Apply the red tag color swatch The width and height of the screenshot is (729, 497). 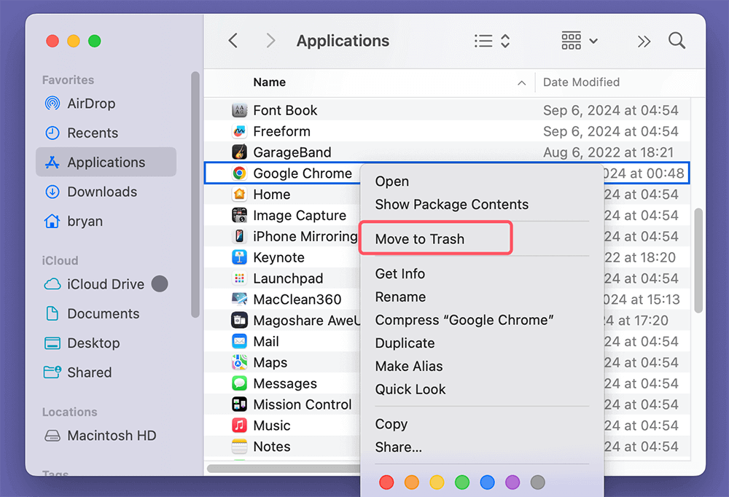(x=386, y=482)
